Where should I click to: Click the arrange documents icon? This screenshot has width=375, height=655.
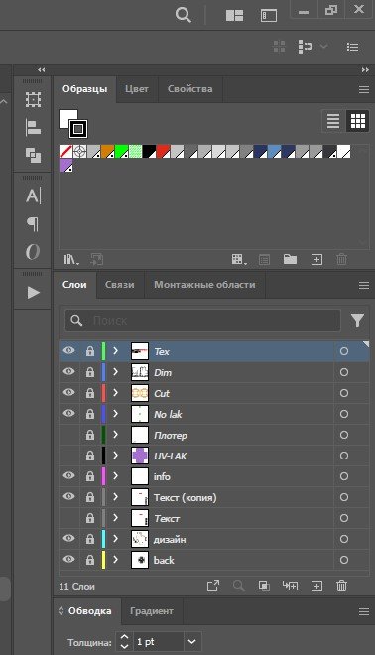234,16
